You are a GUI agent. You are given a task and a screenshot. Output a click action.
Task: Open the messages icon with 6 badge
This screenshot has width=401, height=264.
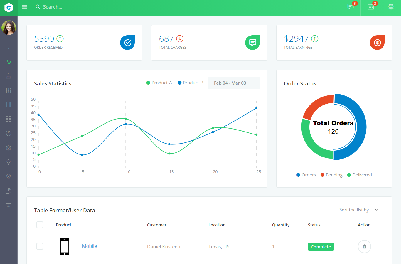[351, 7]
